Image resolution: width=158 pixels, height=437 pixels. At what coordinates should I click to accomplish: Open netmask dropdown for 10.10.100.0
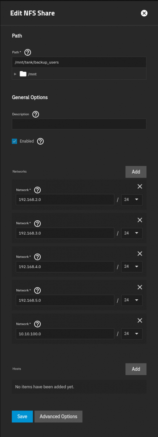(131, 334)
